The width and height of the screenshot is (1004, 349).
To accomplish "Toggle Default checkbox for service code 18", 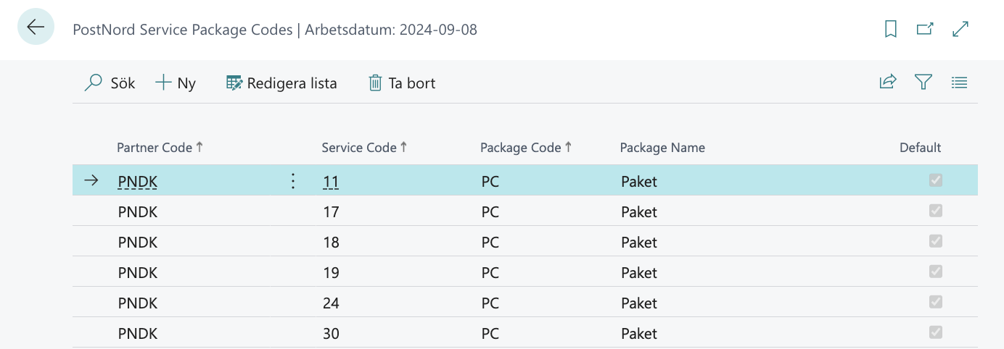I will tap(936, 241).
